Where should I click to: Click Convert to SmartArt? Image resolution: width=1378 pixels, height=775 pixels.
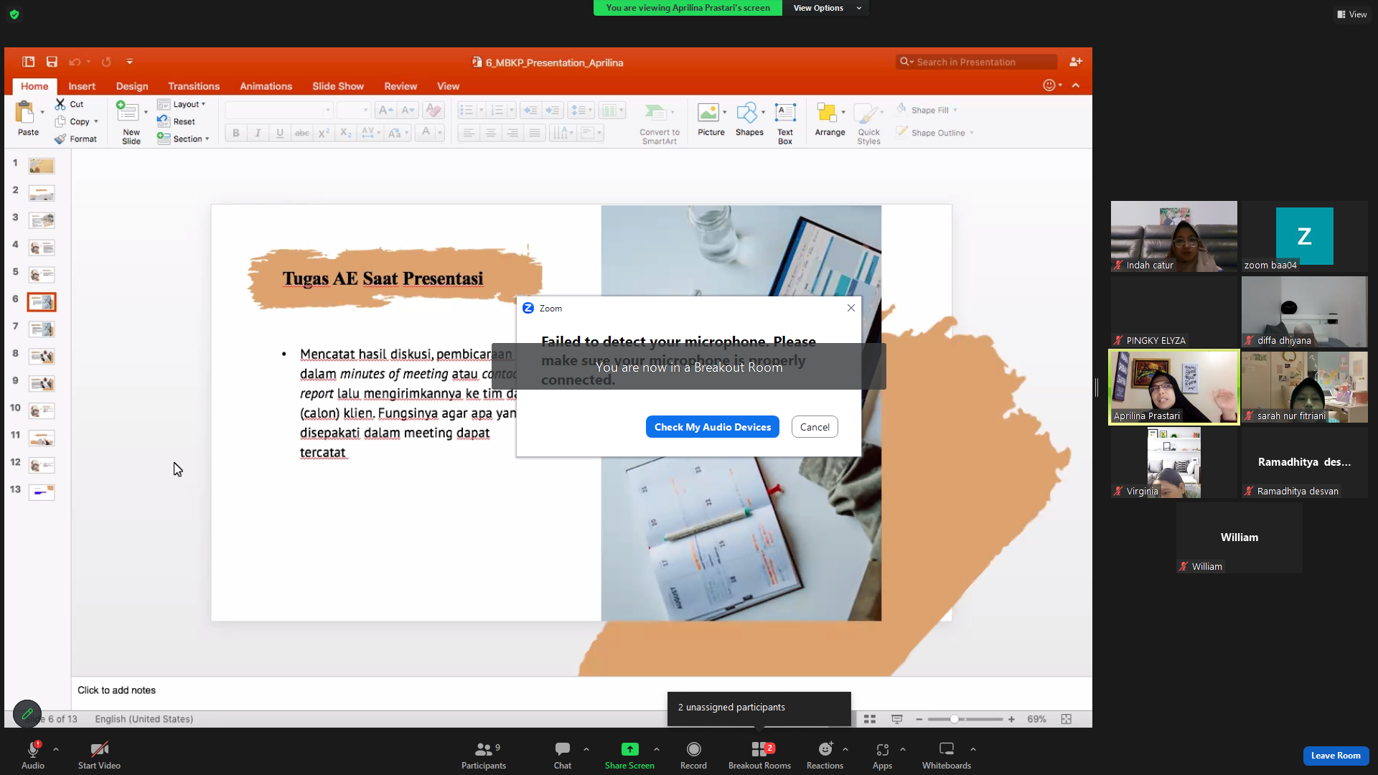tap(660, 123)
